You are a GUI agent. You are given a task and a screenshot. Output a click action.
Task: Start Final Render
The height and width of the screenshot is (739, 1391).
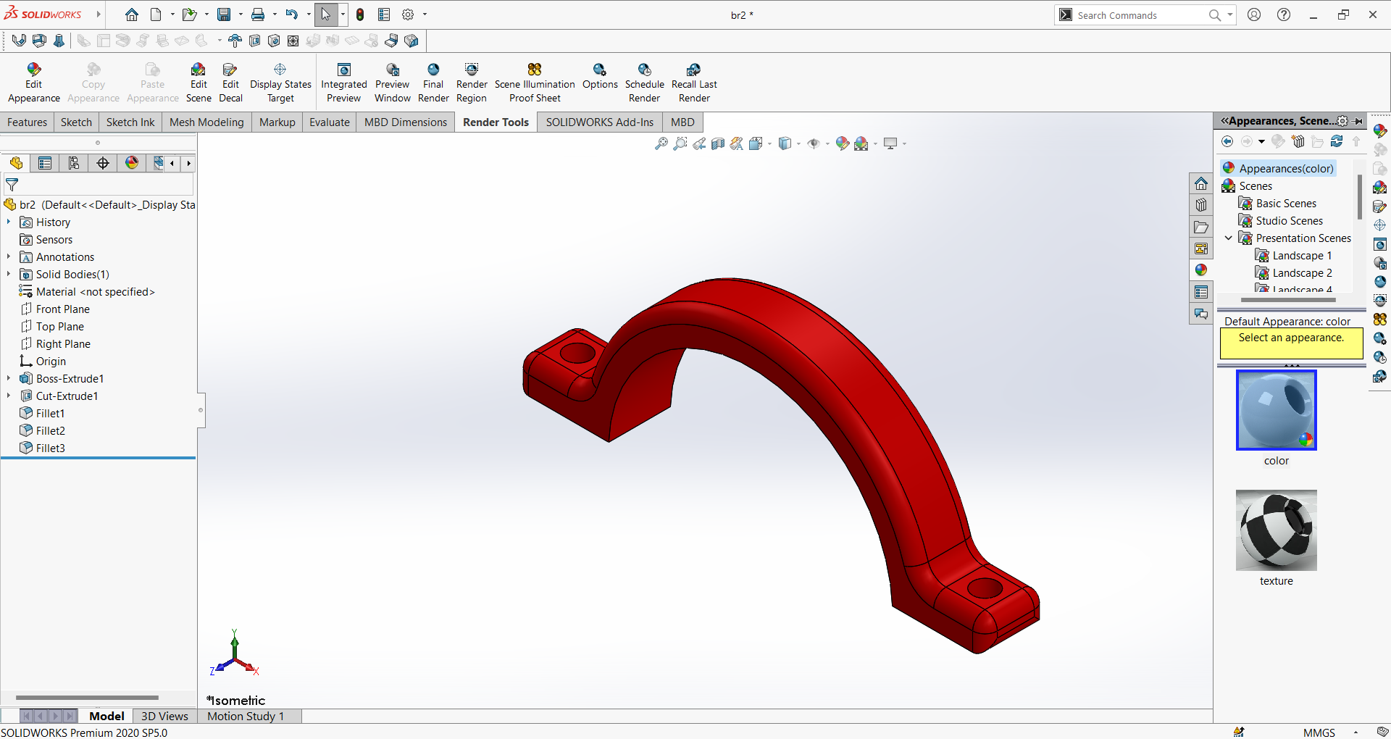[x=433, y=83]
